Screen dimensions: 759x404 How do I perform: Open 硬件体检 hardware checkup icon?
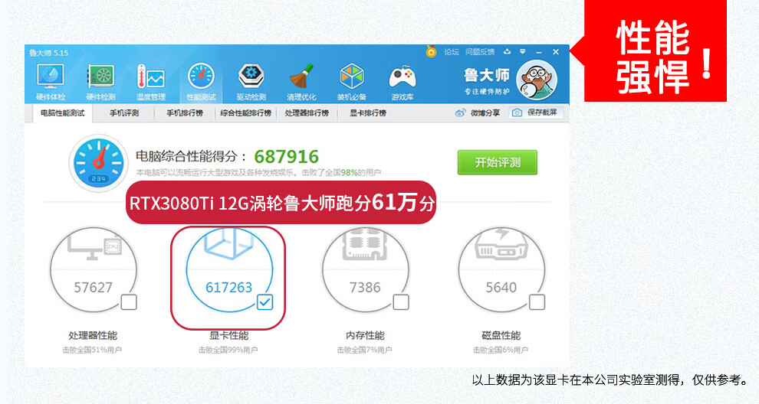(x=51, y=81)
